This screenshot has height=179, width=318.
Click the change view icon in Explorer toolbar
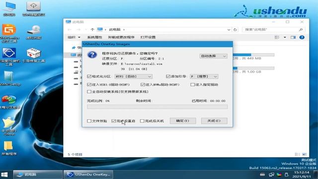[x=277, y=37]
